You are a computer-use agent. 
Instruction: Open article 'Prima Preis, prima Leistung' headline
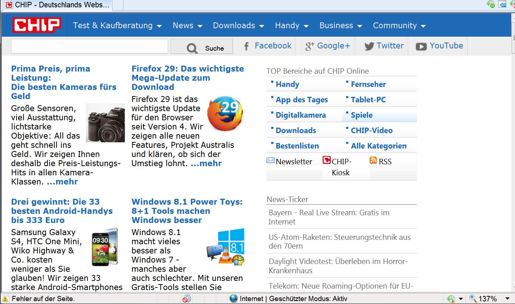pyautogui.click(x=64, y=82)
